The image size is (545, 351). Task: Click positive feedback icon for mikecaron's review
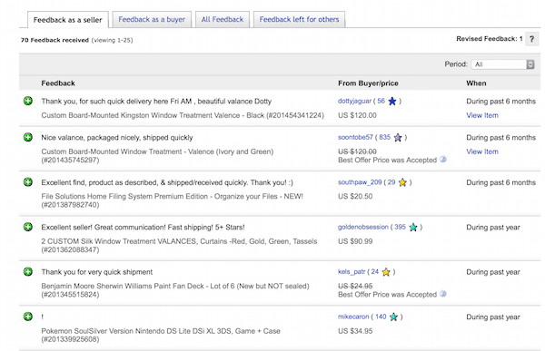(x=28, y=317)
